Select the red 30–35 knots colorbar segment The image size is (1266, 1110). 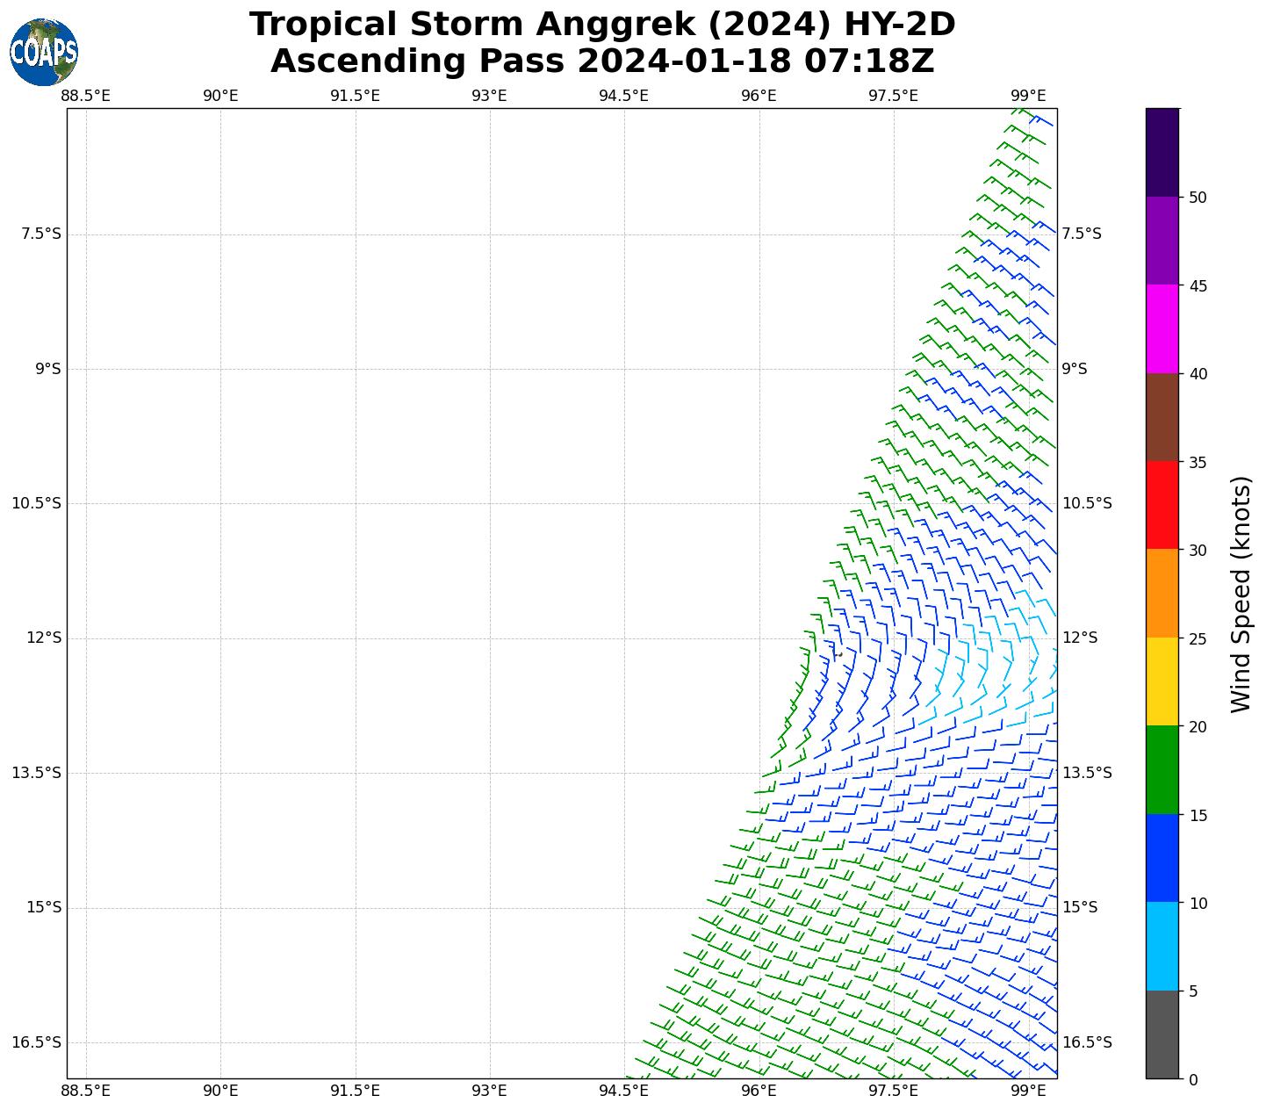1162,505
